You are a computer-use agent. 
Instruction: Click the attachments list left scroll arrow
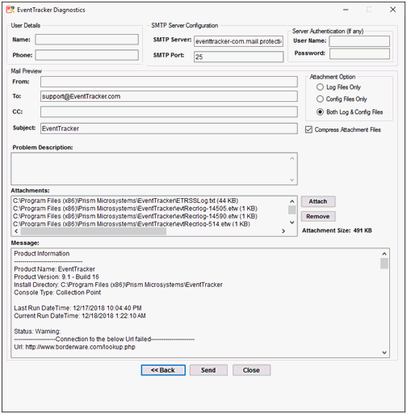tap(16, 231)
